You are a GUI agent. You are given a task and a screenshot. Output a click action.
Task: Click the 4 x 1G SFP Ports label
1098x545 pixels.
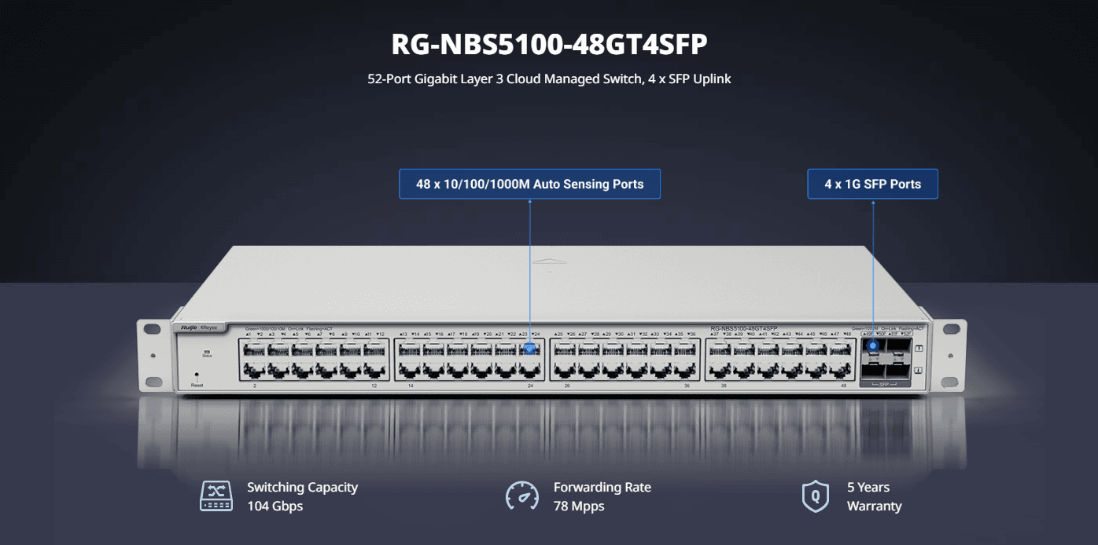pyautogui.click(x=872, y=184)
